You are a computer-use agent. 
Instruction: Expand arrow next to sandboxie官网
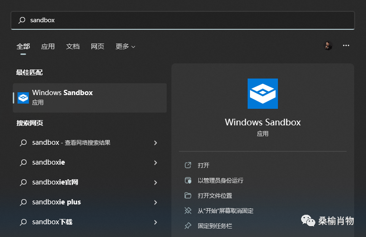click(x=155, y=183)
